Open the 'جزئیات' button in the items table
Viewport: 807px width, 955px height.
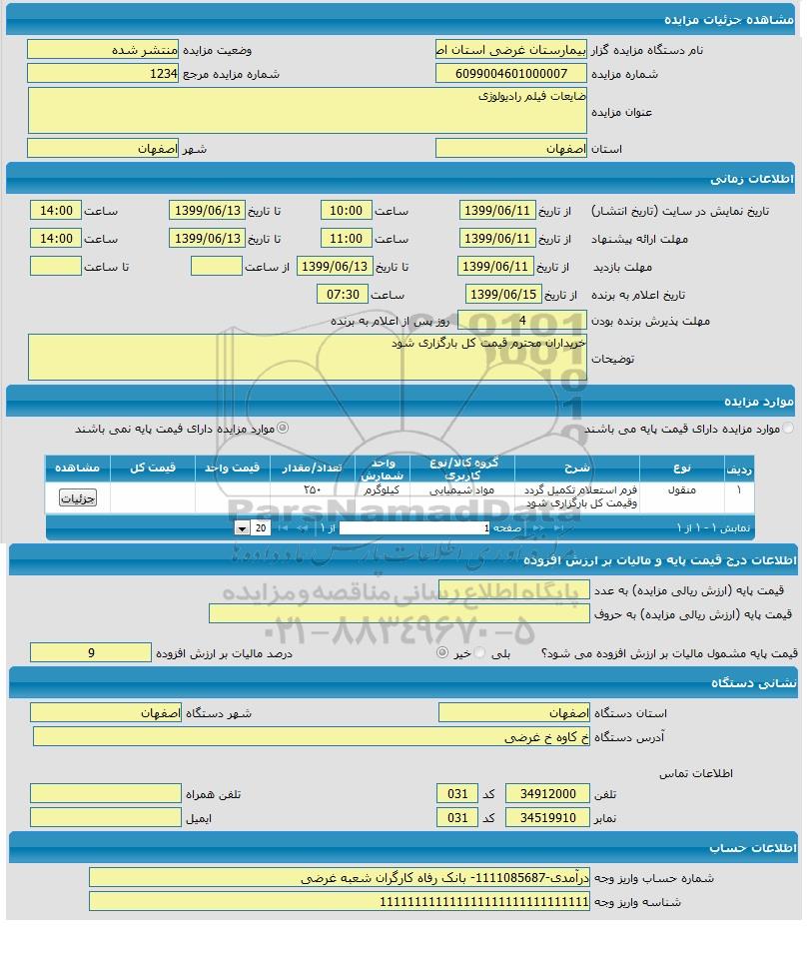click(x=78, y=498)
